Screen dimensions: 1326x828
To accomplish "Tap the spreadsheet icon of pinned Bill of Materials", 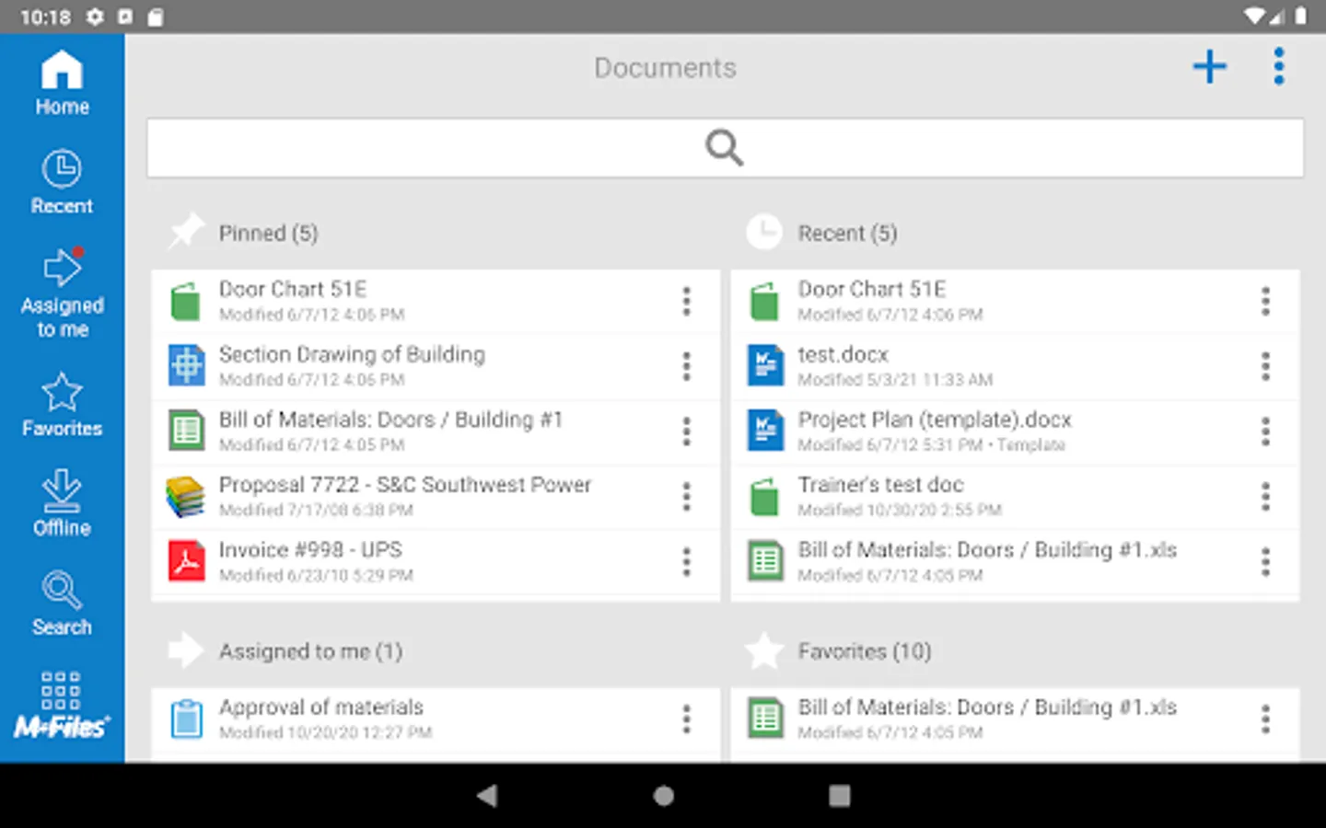I will [186, 431].
